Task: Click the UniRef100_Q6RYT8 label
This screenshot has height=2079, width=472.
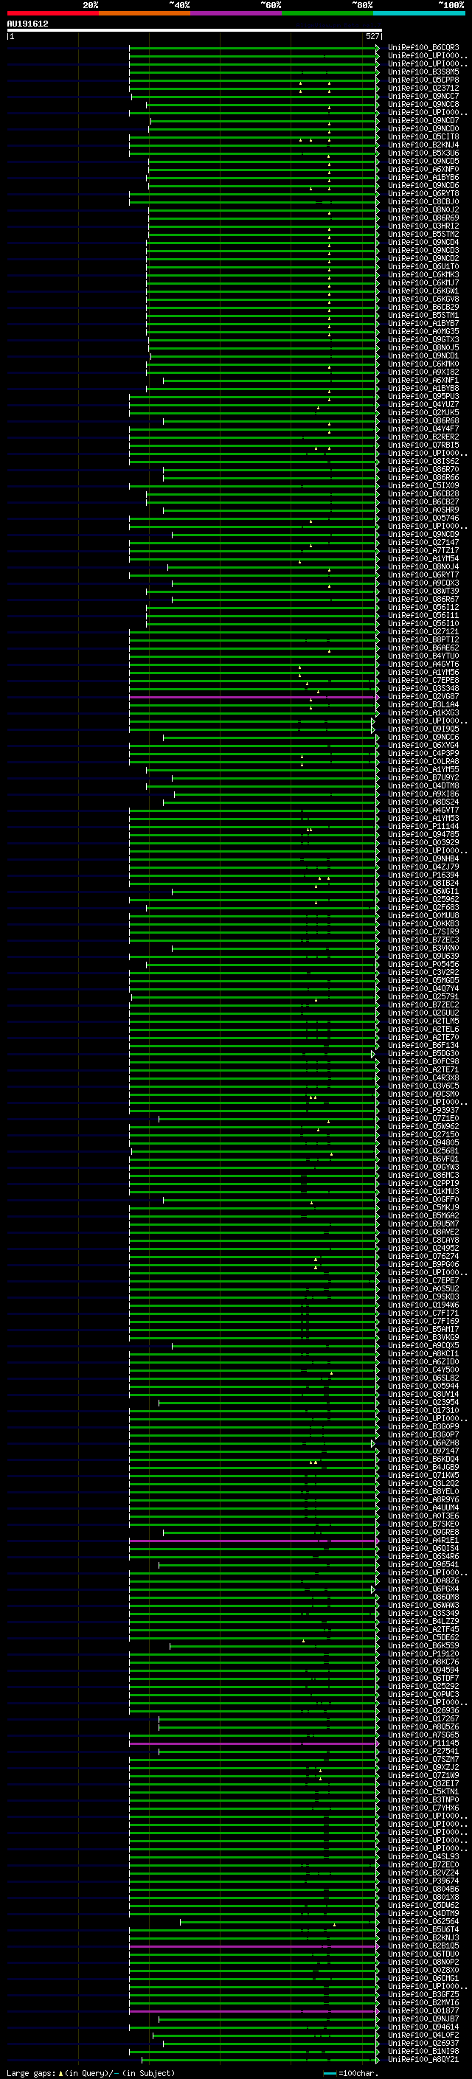Action: [x=423, y=194]
